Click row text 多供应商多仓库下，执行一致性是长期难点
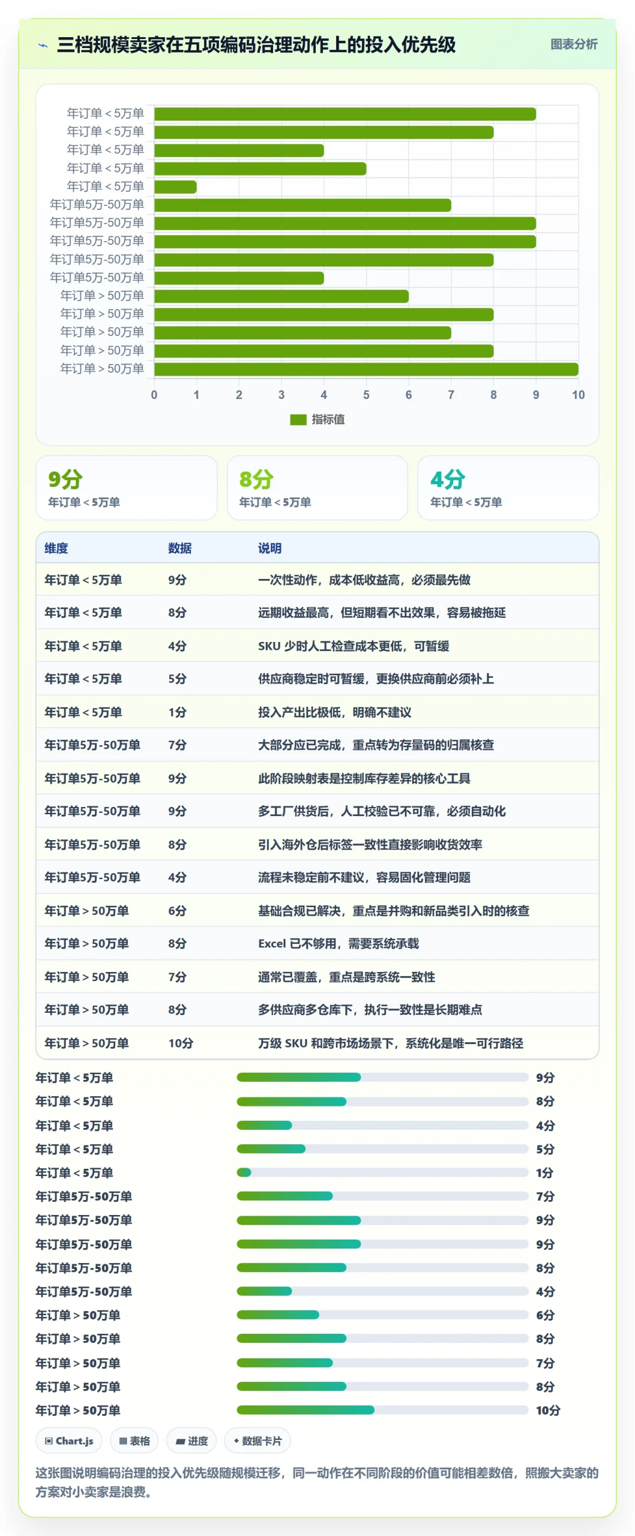Screen dimensions: 635x1536 pyautogui.click(x=370, y=1010)
